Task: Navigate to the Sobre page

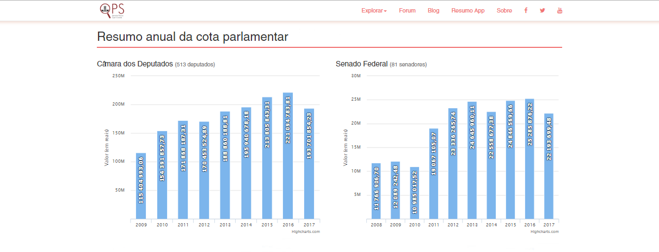Action: pos(504,10)
